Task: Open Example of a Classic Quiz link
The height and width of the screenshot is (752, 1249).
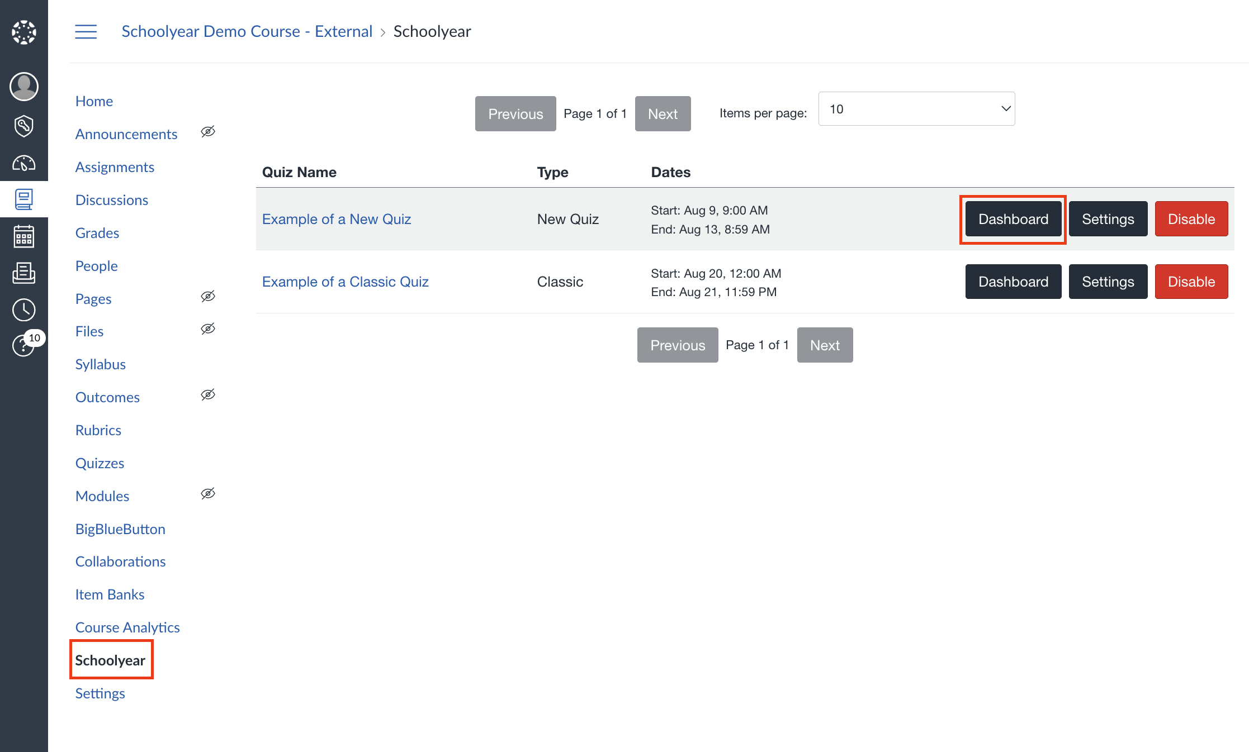Action: [345, 282]
